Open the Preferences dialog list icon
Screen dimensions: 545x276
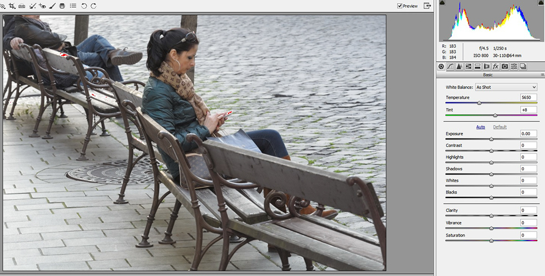tap(73, 6)
